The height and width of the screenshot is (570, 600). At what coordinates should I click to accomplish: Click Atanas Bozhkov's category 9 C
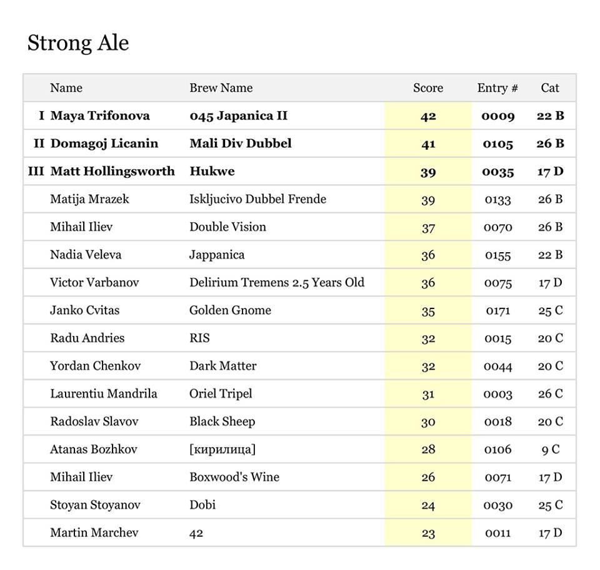tap(550, 450)
